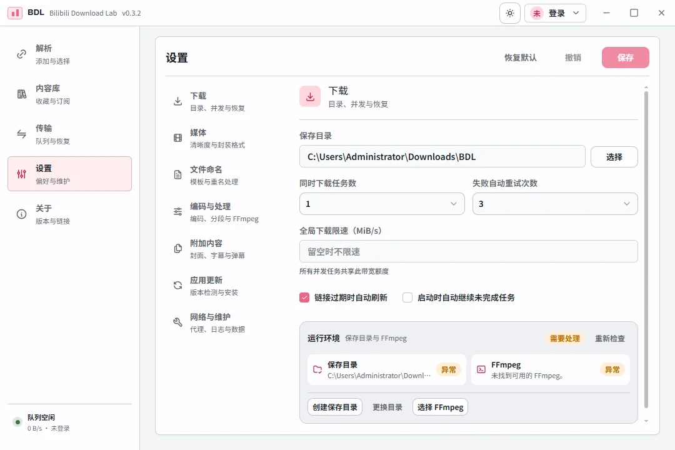The image size is (675, 450).
Task: Click the 所有并发任务共享此带宽额度 hint
Action: coord(344,271)
